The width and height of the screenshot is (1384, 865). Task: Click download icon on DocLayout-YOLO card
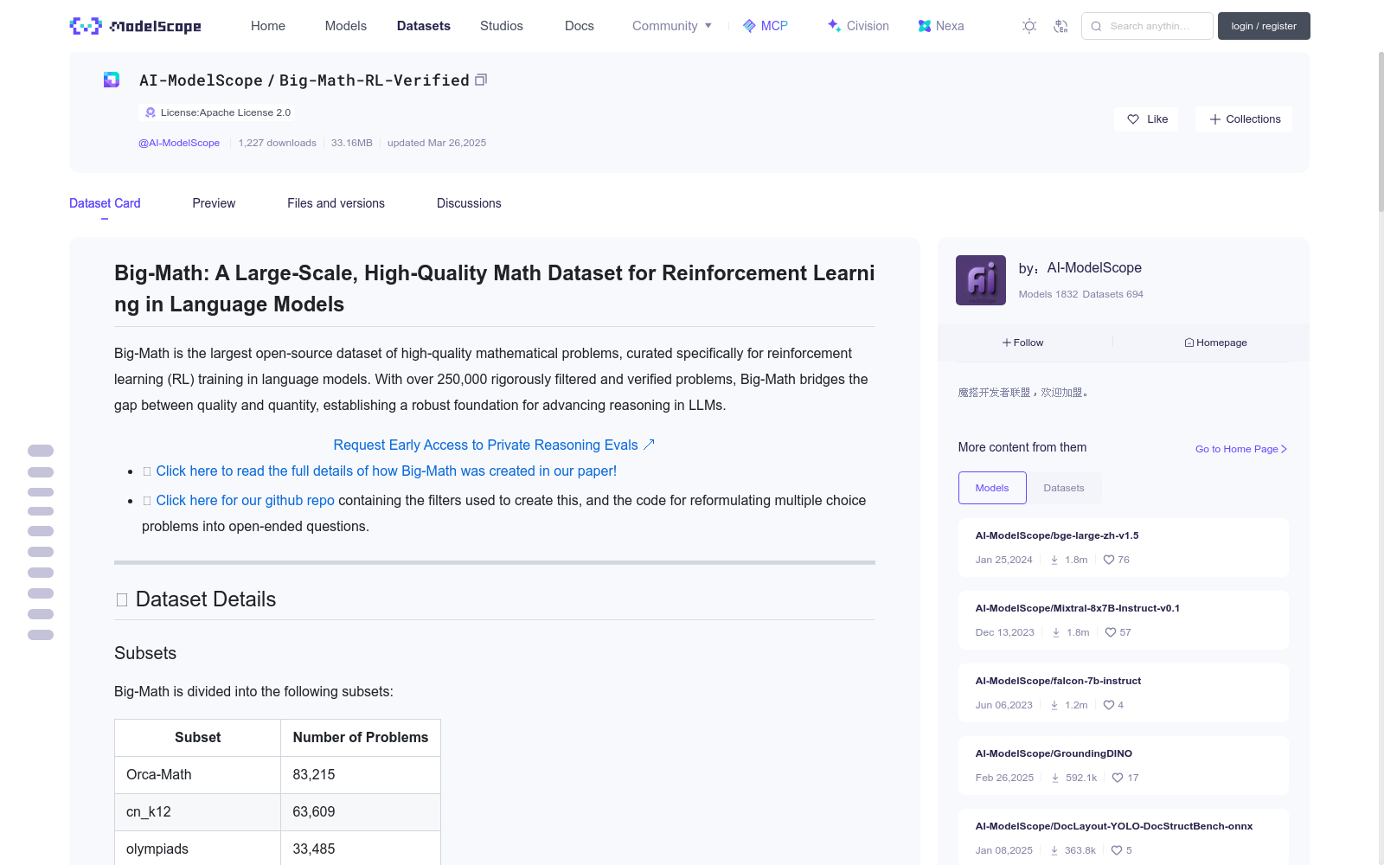pos(1054,850)
